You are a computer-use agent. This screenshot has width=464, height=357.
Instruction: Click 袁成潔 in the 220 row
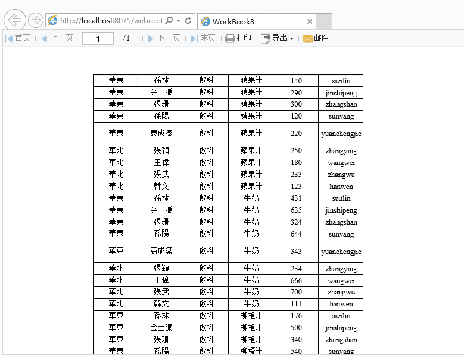click(161, 134)
